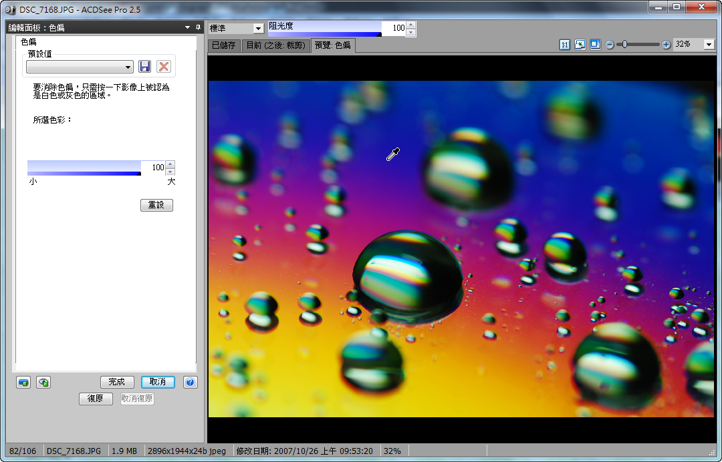Click the delete preset red X icon
This screenshot has height=462, width=722.
163,67
